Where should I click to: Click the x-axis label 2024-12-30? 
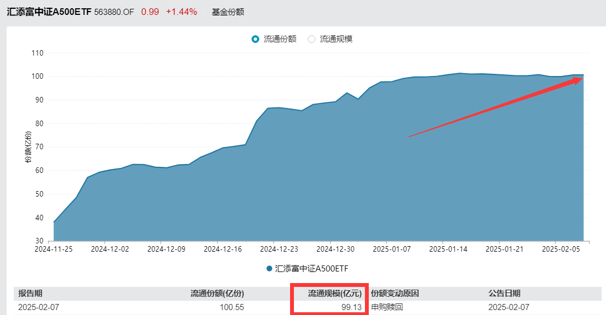tap(335, 249)
